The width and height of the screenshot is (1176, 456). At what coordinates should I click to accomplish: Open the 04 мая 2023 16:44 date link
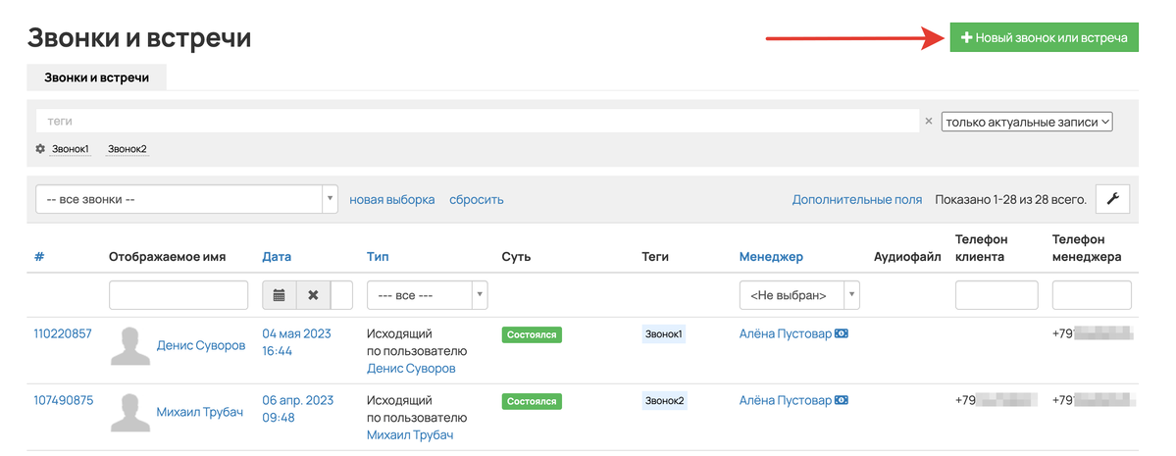click(x=296, y=342)
